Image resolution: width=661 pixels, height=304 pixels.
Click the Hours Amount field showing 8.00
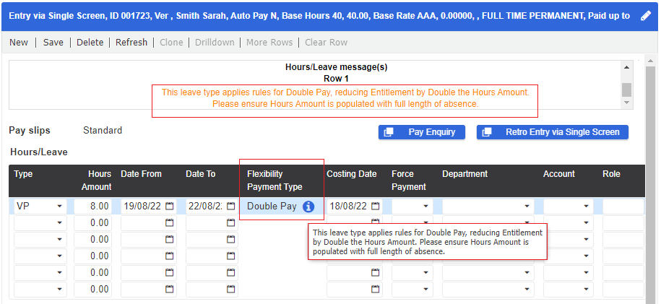92,207
